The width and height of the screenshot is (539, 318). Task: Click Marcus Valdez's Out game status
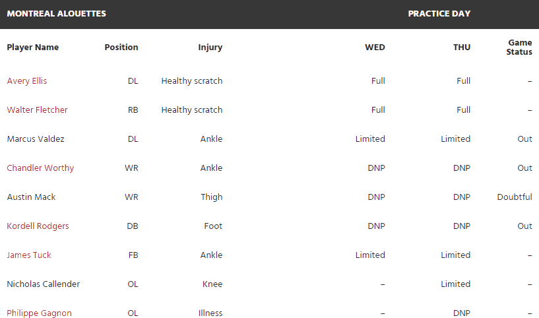point(524,139)
